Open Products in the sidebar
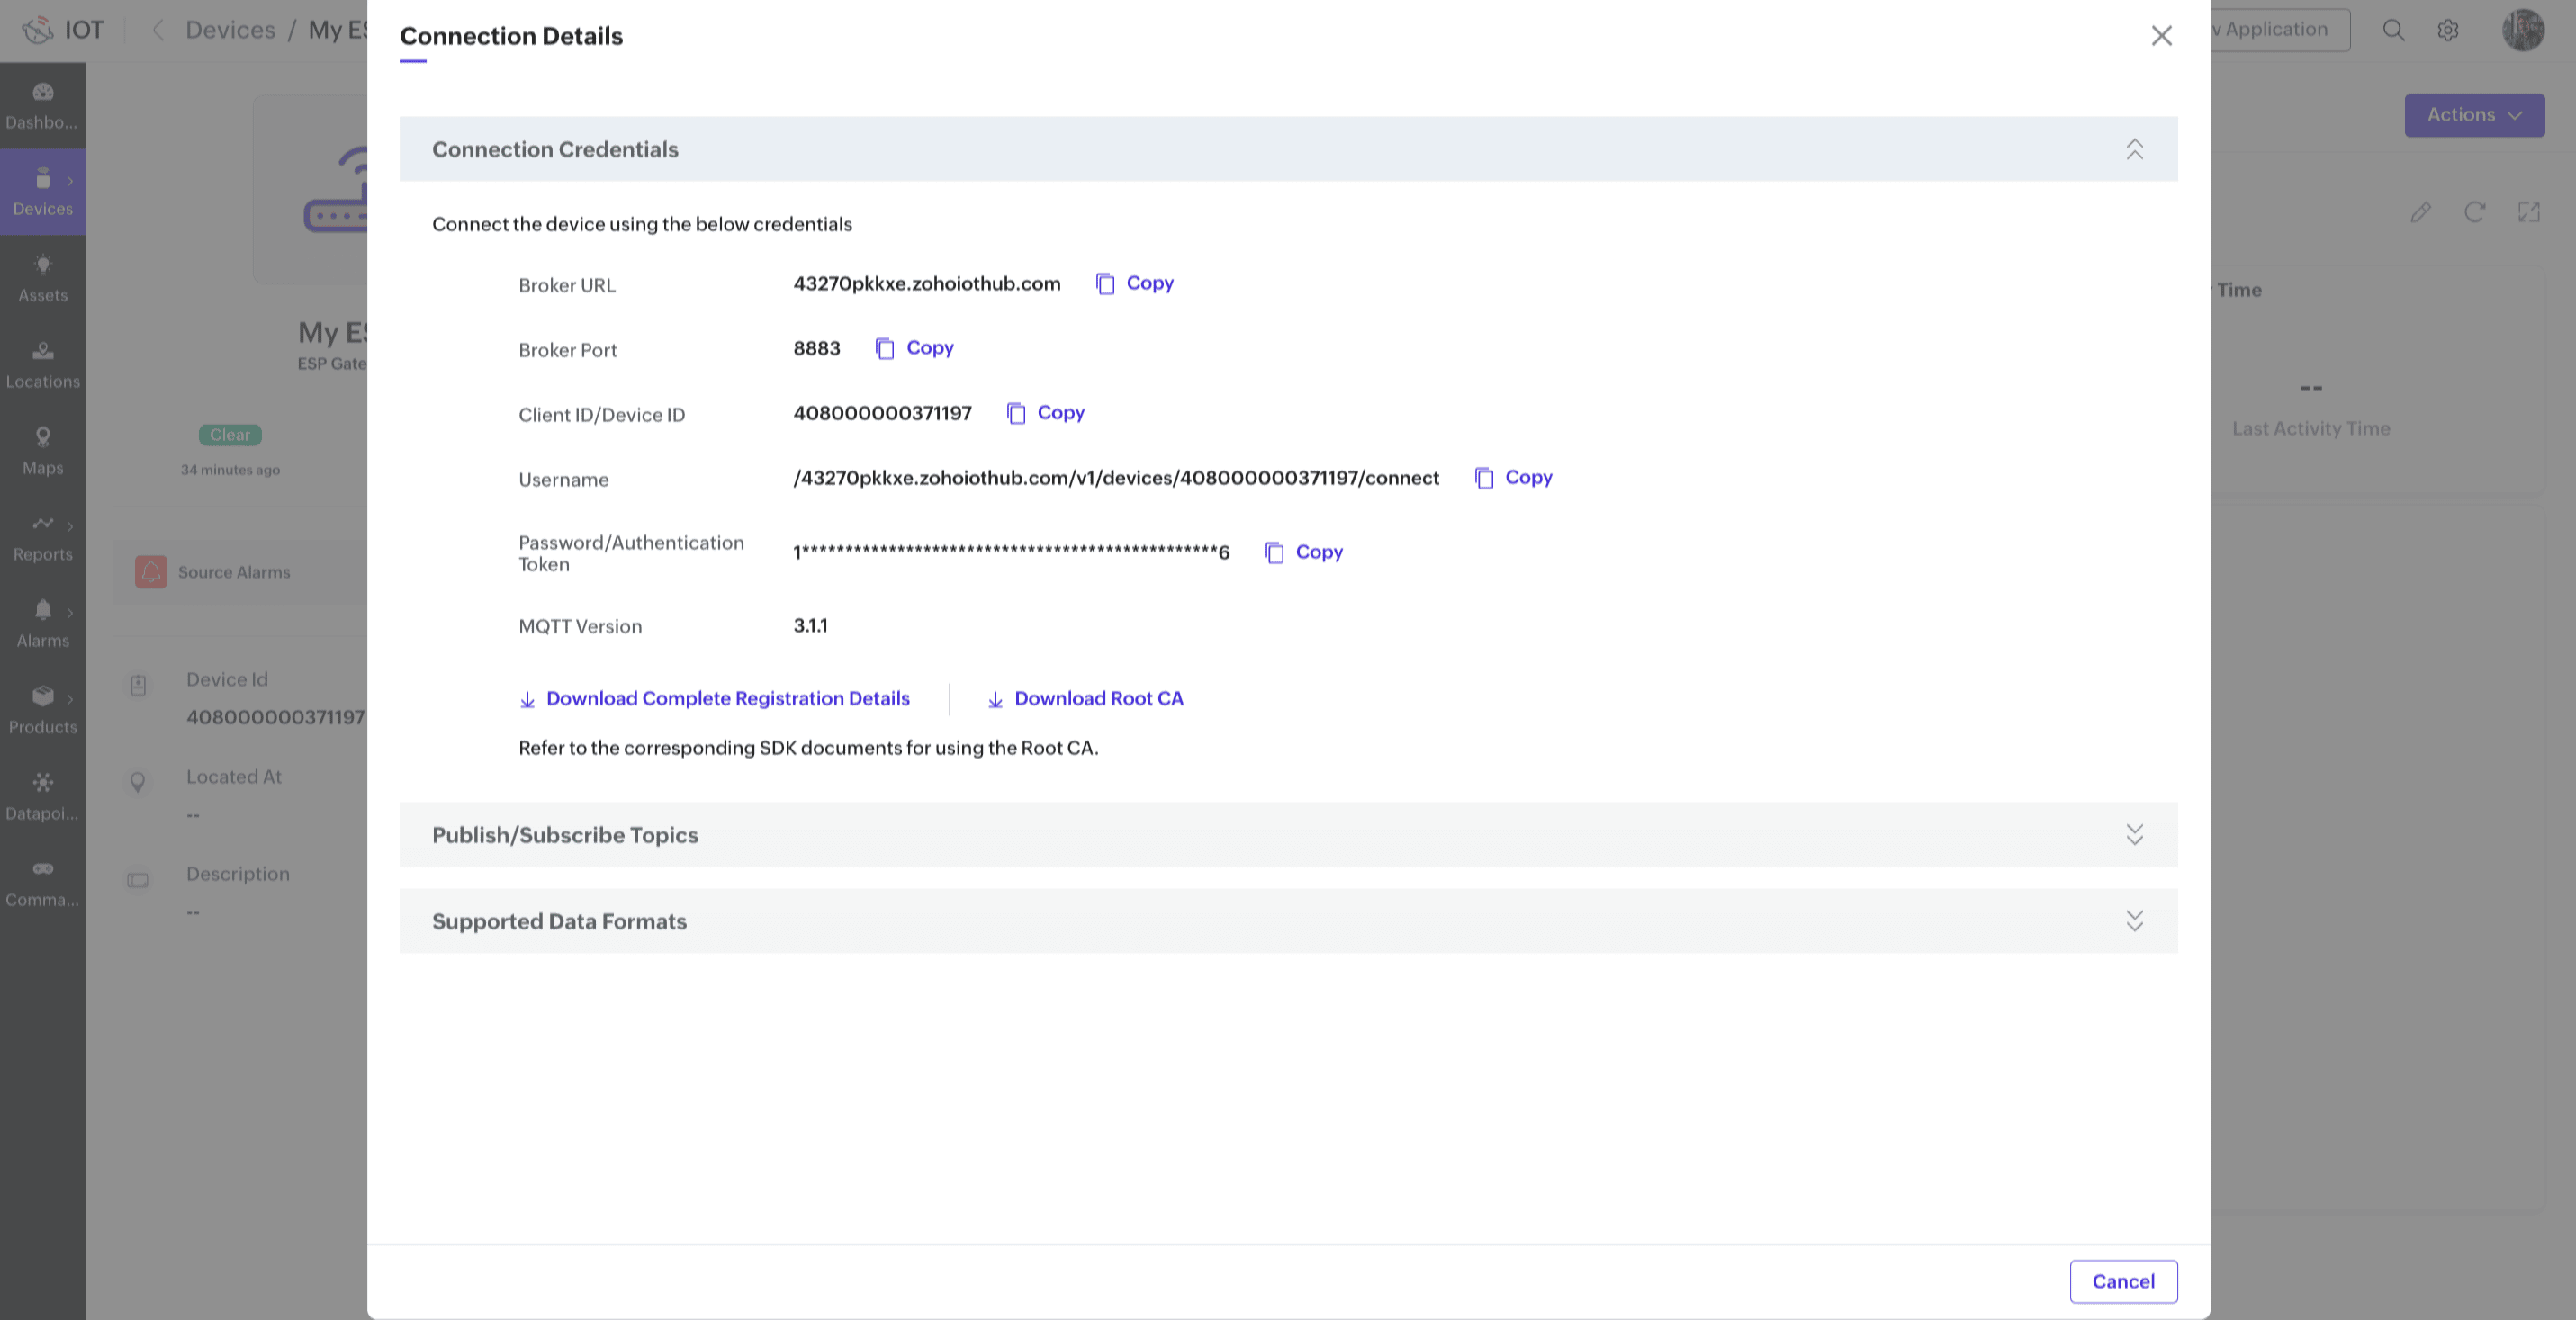Viewport: 2576px width, 1320px height. point(42,710)
